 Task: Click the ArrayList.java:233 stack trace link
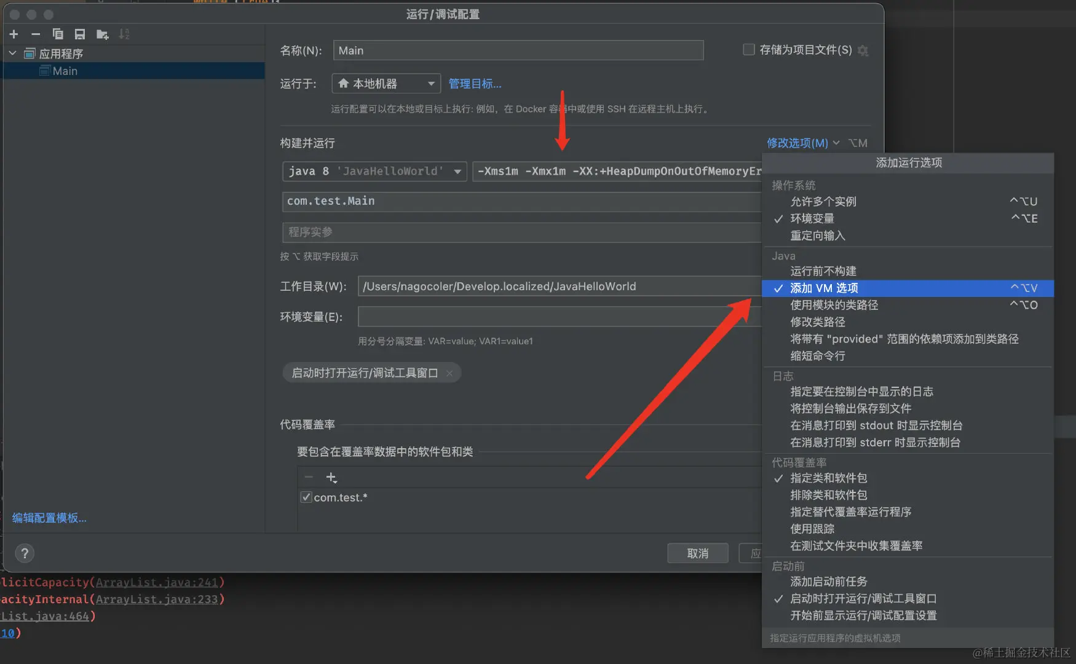pos(157,599)
